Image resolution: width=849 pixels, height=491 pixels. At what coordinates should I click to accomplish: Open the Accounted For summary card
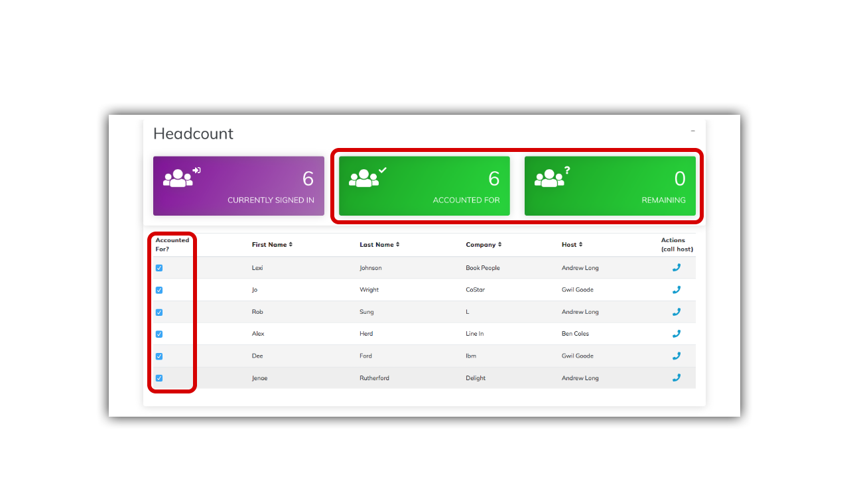click(x=424, y=186)
